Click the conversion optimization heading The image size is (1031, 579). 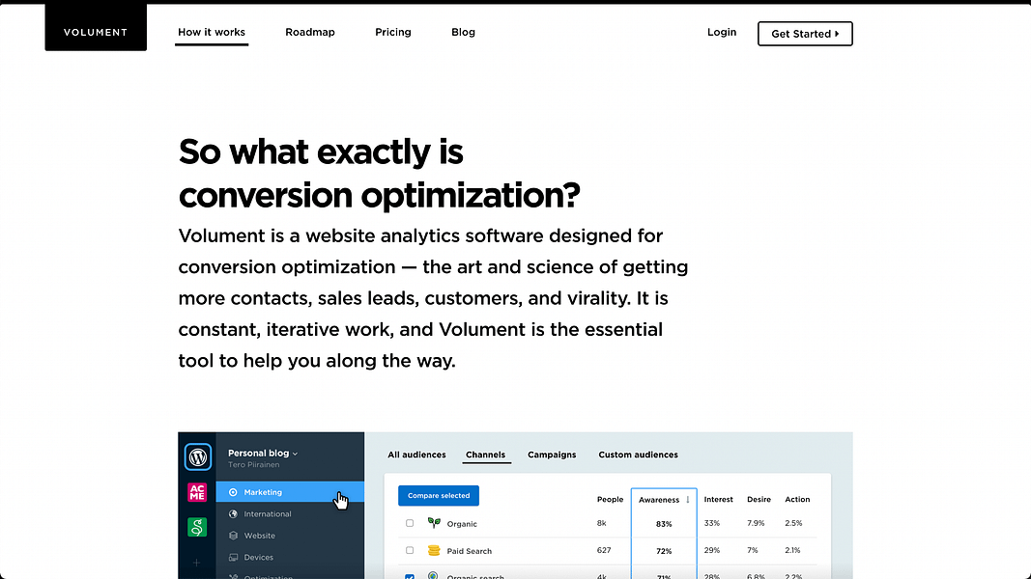(x=379, y=174)
